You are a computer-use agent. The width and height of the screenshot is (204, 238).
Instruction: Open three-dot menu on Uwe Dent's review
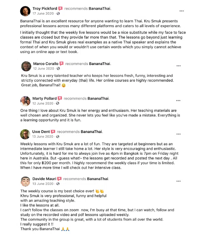178,134
